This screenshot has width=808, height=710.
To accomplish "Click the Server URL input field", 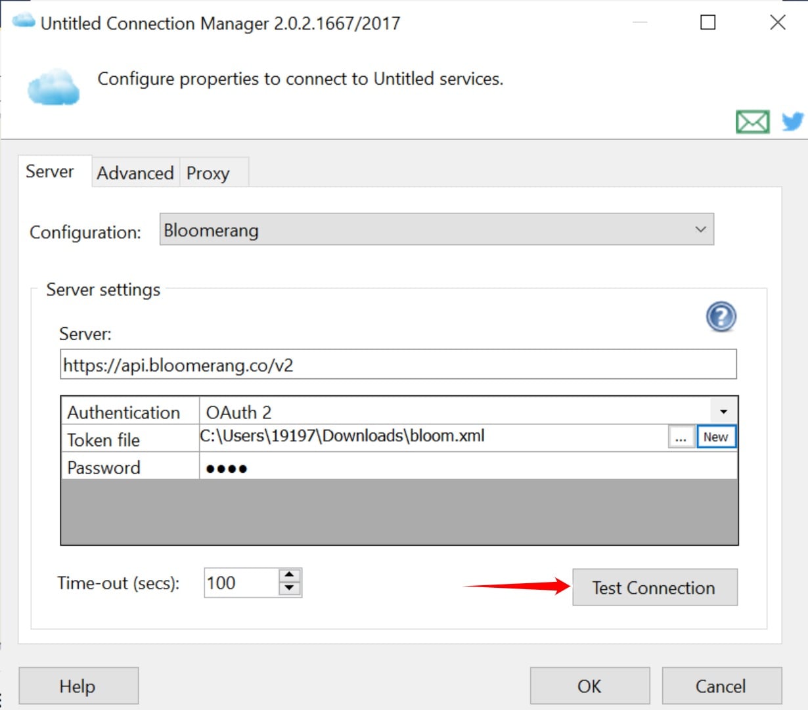I will (398, 365).
